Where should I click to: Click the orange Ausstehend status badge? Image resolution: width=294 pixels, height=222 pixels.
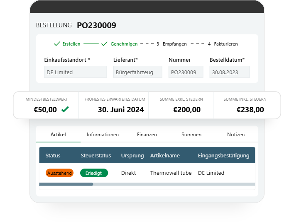click(x=59, y=173)
